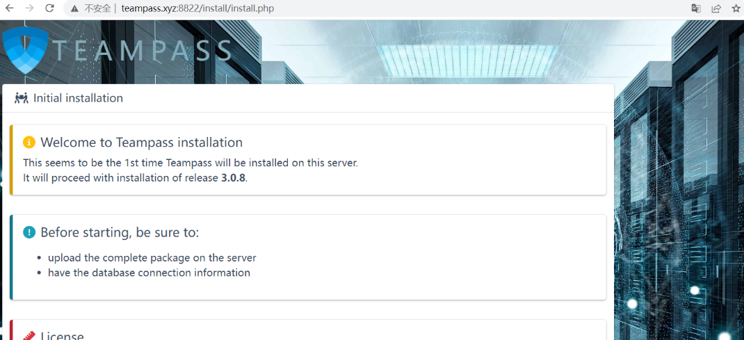Click the browser forward arrow
The height and width of the screenshot is (340, 744).
click(x=29, y=8)
